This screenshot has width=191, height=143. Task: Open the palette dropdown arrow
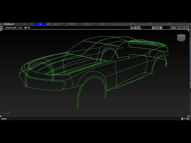coord(185,119)
